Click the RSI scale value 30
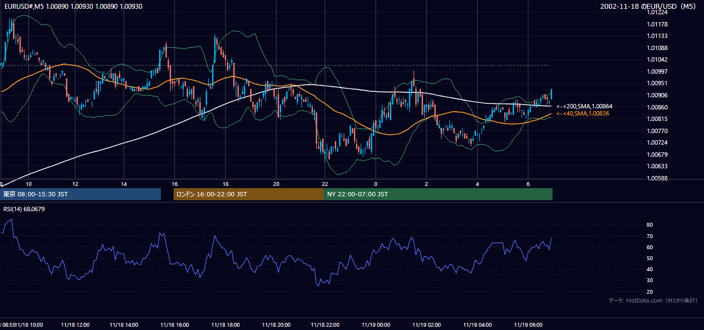 pos(649,280)
